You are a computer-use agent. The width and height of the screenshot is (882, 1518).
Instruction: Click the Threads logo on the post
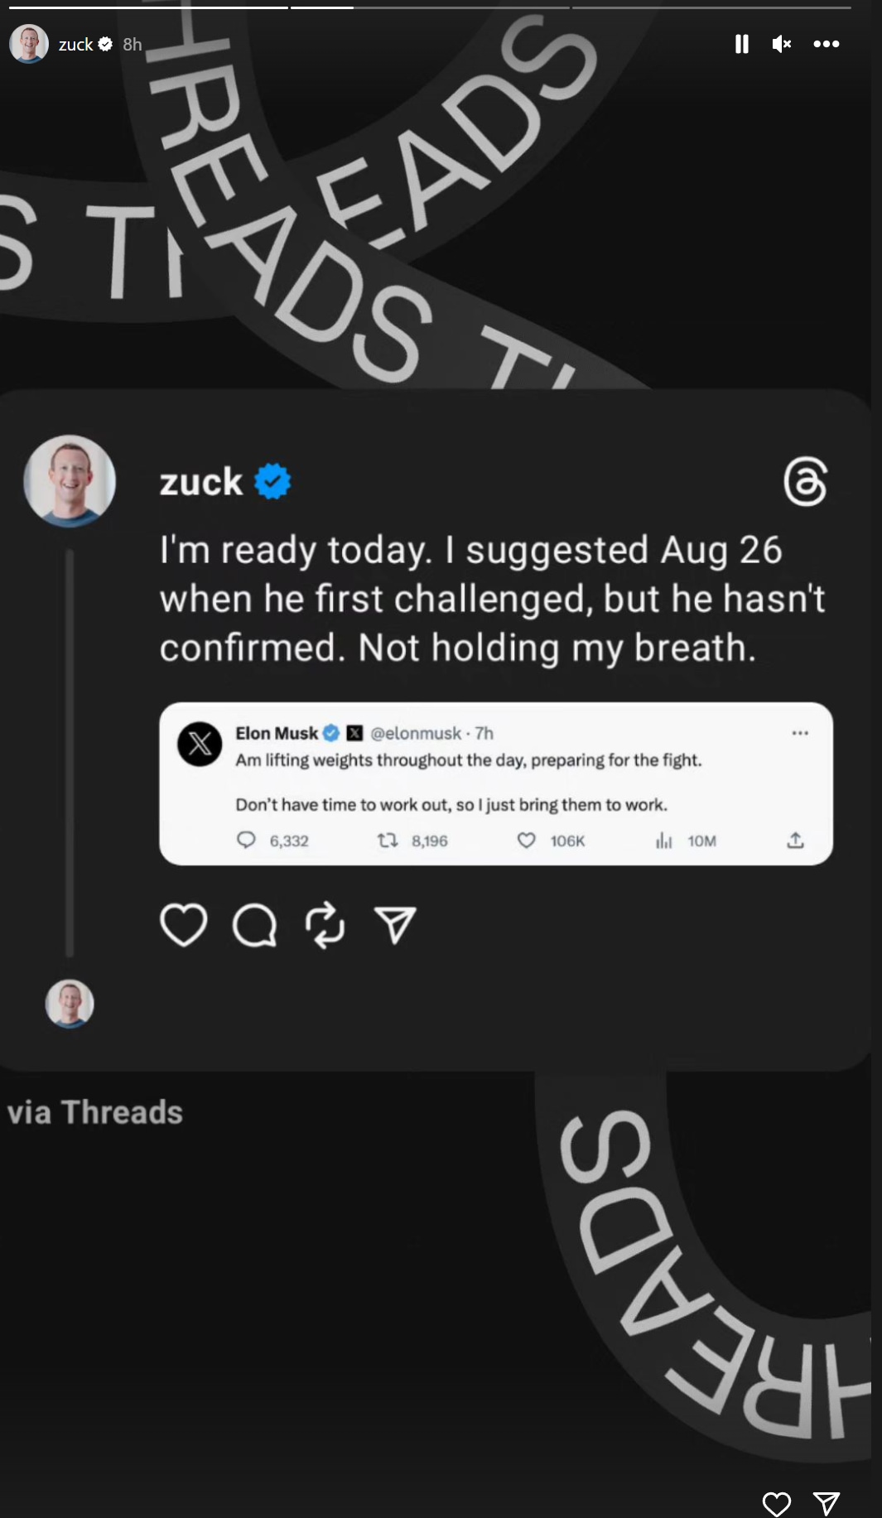[805, 481]
